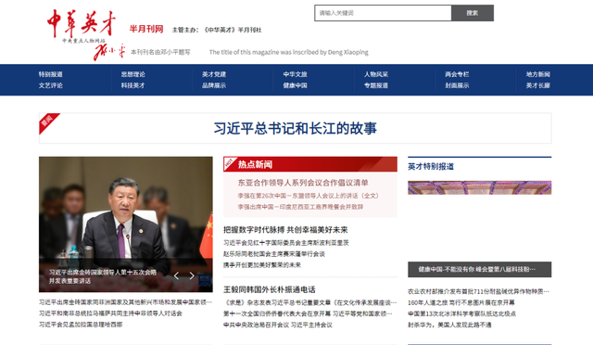Open 东亚合作领导人系列会议合作倡议清单 article
This screenshot has width=593, height=345.
[303, 183]
